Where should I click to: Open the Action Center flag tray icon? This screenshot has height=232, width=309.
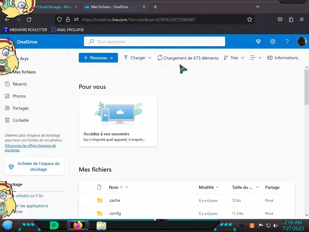(x=261, y=225)
